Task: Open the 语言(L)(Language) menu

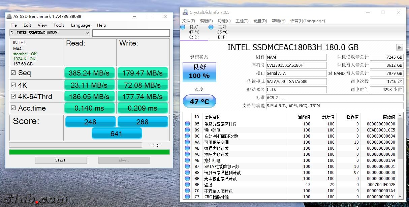Action: tap(307, 21)
